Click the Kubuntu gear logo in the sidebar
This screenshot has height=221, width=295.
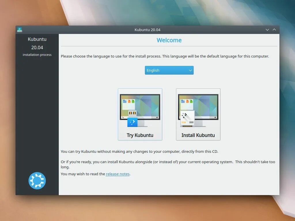[37, 181]
